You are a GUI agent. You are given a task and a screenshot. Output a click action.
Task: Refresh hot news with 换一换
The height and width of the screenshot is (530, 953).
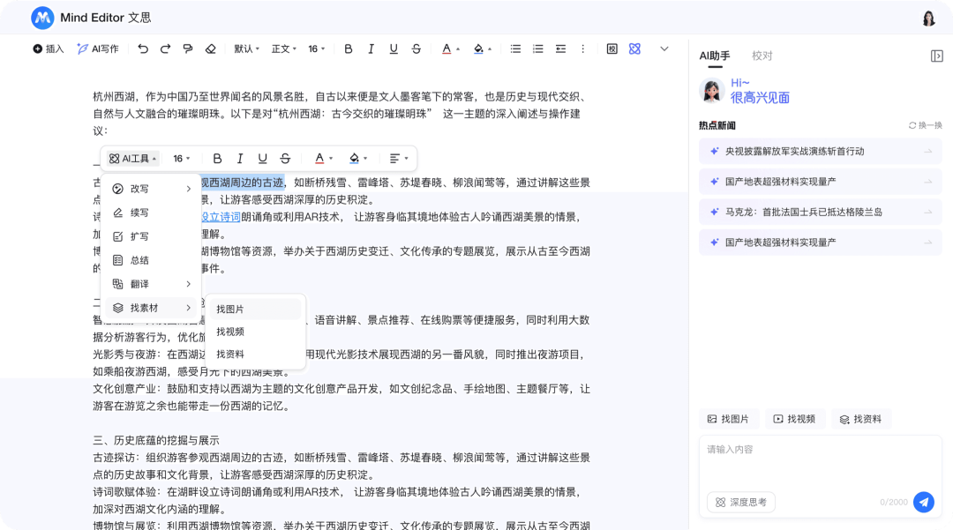tap(925, 125)
